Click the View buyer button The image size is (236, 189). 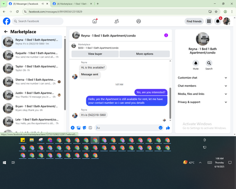95,54
